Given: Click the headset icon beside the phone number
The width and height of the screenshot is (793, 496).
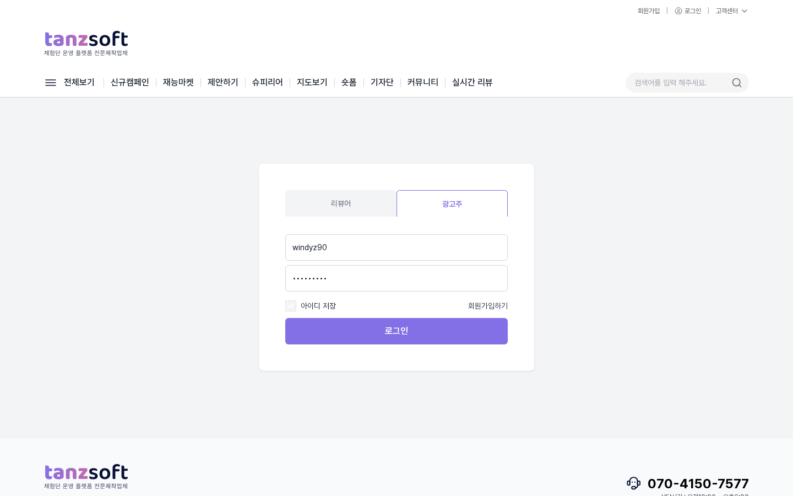Looking at the screenshot, I should coord(634,483).
